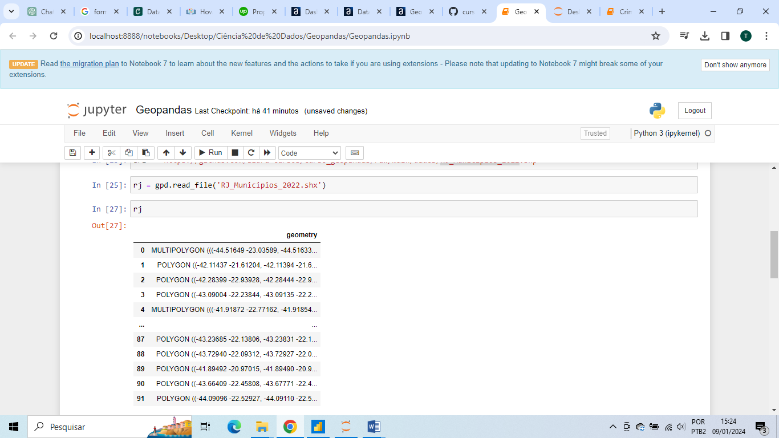Open Chrome three-dot menu
Screen dimensions: 779x438
click(x=766, y=36)
